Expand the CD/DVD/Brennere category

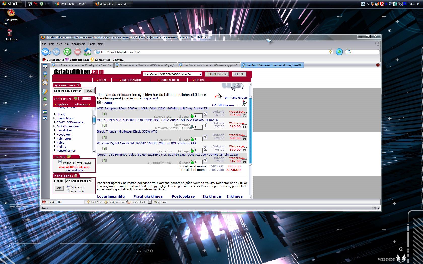click(x=55, y=122)
